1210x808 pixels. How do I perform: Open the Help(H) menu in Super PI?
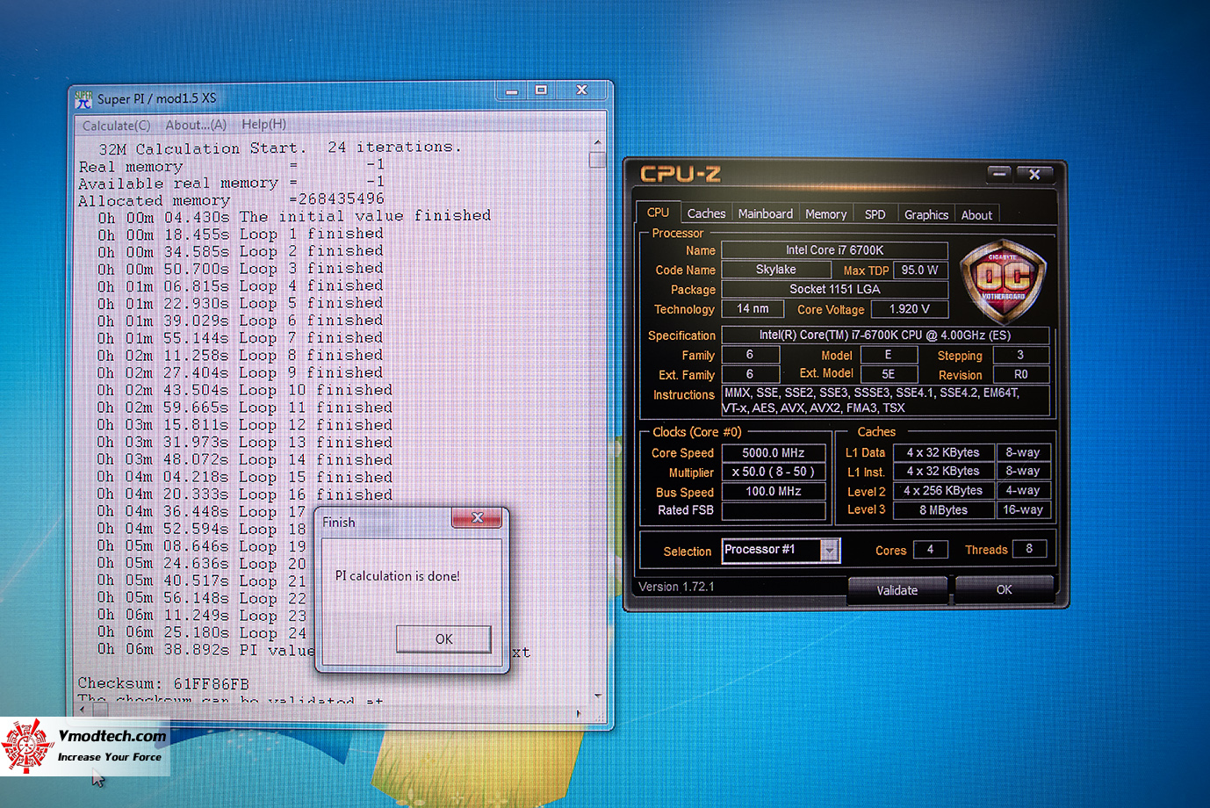pos(263,124)
